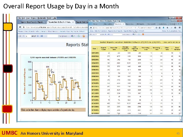This screenshot has width=183, height=137.
Task: Click Reports About Reports breadcrumb in table window
Action: pyautogui.click(x=115, y=31)
